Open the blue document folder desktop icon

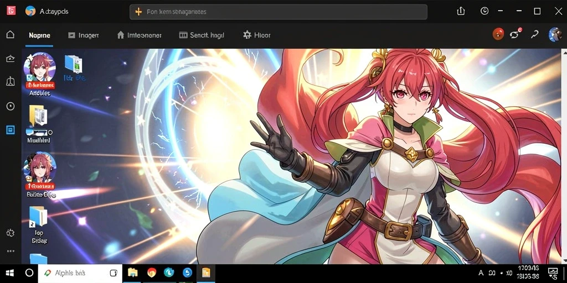pos(74,67)
